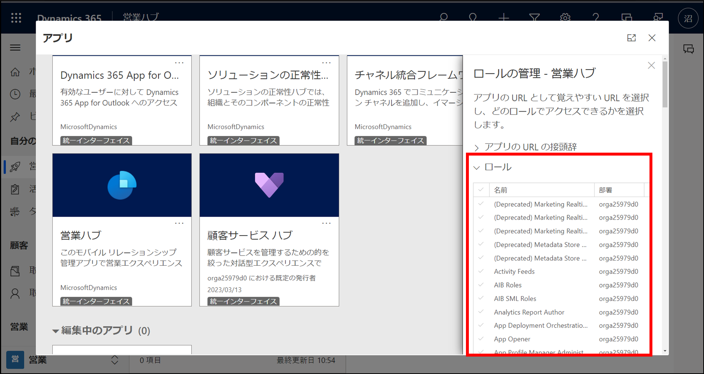Close the ロールの管理 side panel
Viewport: 704px width, 374px height.
(x=651, y=65)
